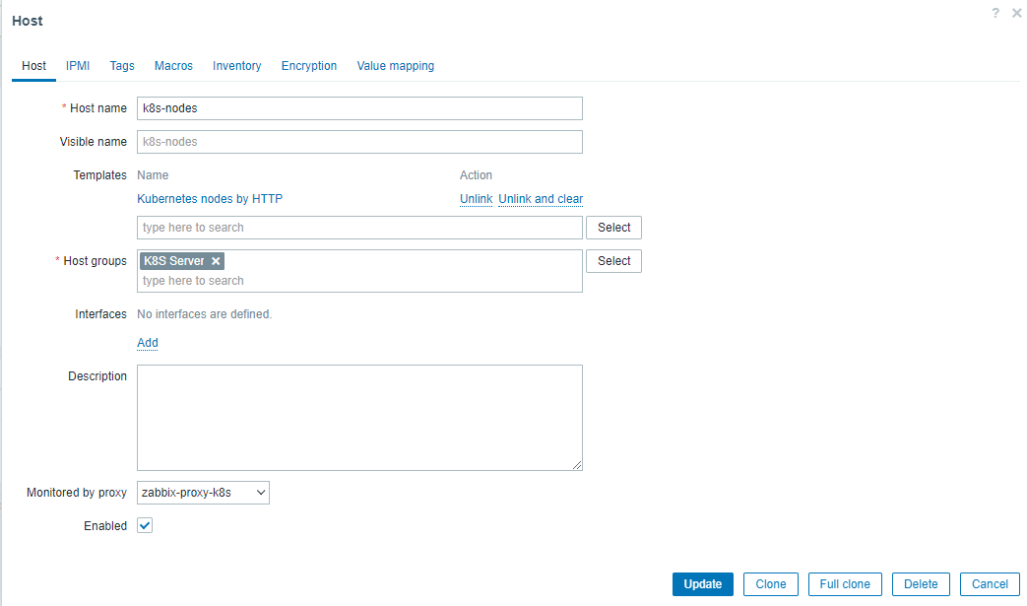
Task: Open the help question mark icon
Action: point(995,13)
